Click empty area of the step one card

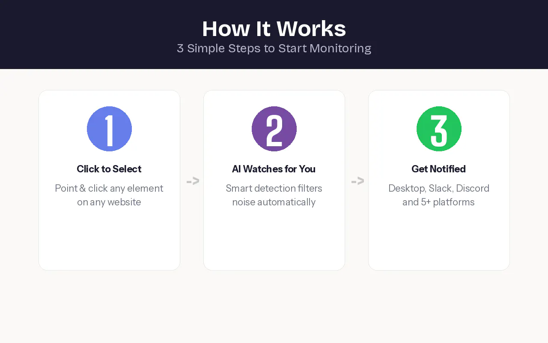109,240
